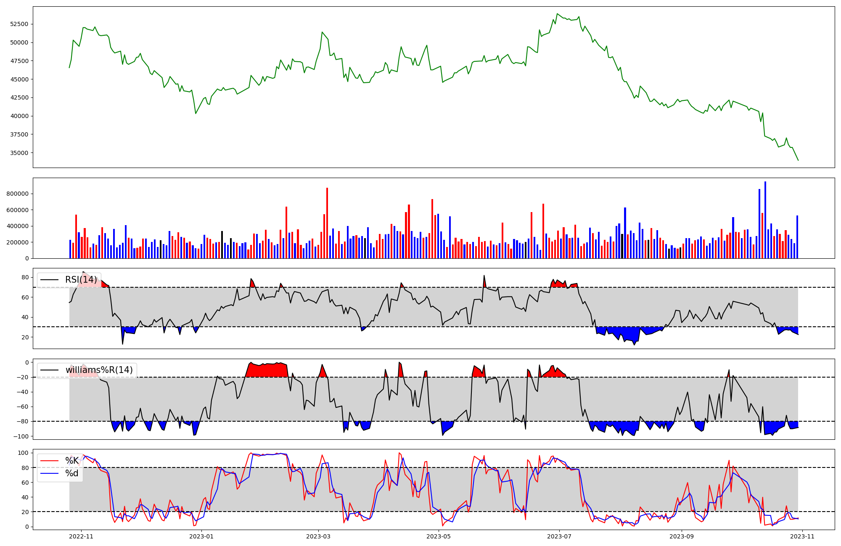Click the 2023-03 x-axis date label
841x546 pixels.
pyautogui.click(x=318, y=536)
